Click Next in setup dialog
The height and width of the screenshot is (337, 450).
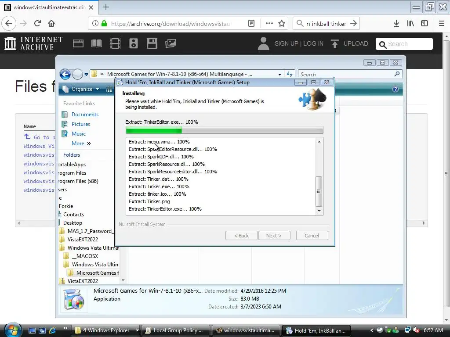(274, 236)
